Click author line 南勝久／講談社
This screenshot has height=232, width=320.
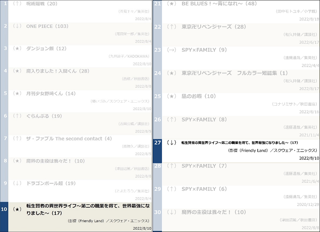click(x=135, y=147)
